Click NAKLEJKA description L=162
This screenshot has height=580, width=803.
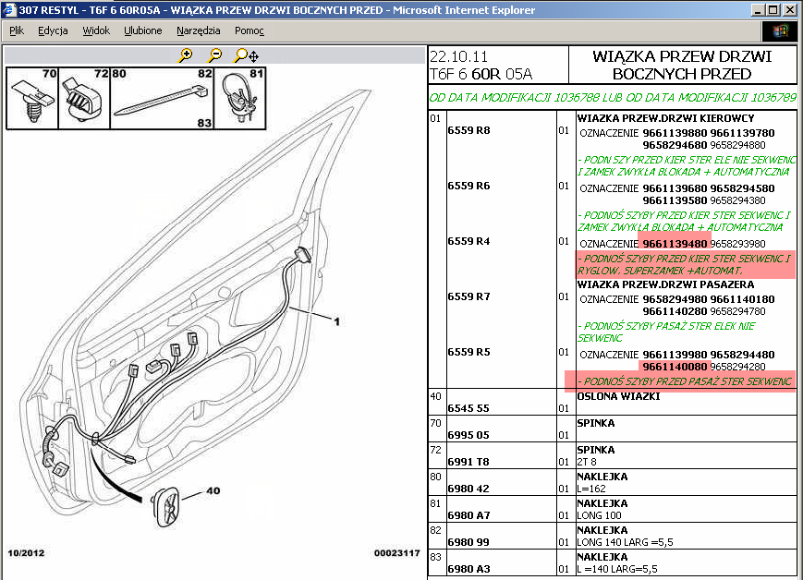click(591, 489)
